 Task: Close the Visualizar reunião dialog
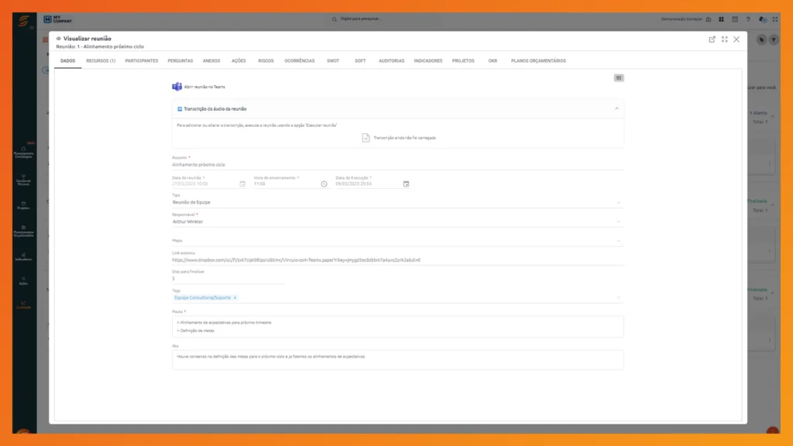point(736,39)
